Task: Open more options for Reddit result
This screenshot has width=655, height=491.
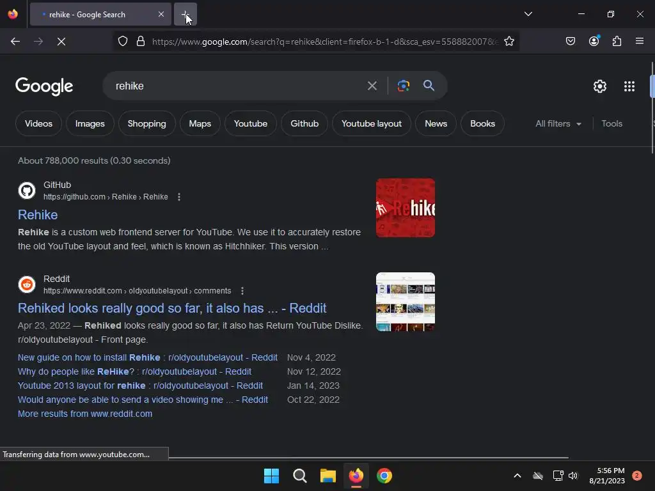Action: point(242,291)
